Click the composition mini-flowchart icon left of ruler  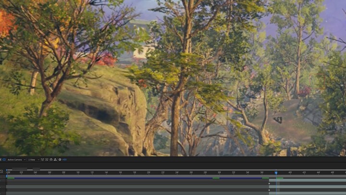point(1,171)
